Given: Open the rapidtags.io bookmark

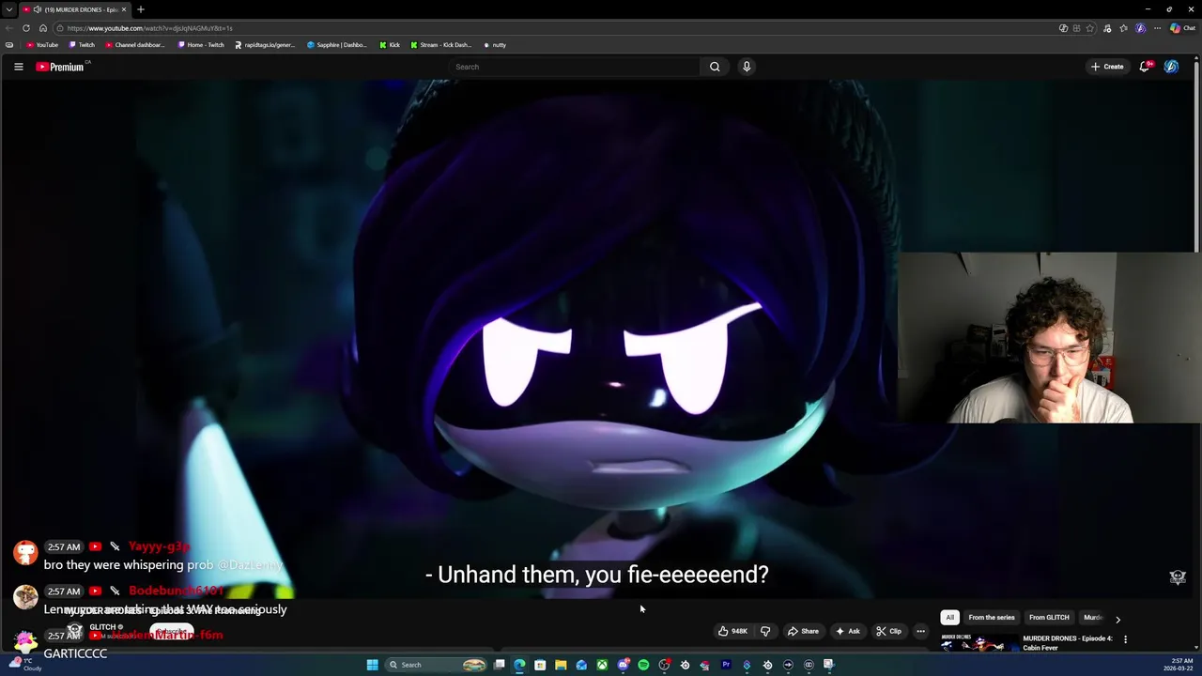Looking at the screenshot, I should pos(265,45).
